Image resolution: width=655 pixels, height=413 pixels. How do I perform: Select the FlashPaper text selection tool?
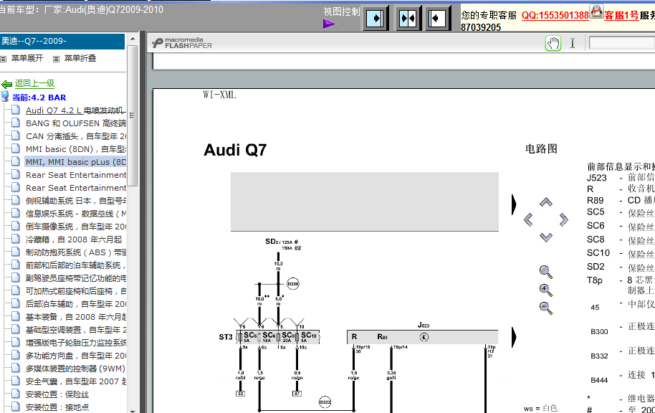(573, 43)
